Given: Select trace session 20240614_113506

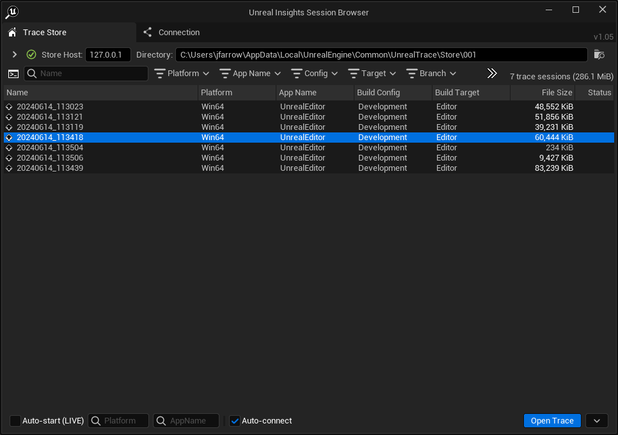Looking at the screenshot, I should (x=309, y=158).
